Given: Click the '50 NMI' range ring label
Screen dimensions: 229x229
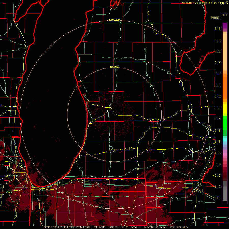Looking at the screenshot, I should click(x=114, y=67).
